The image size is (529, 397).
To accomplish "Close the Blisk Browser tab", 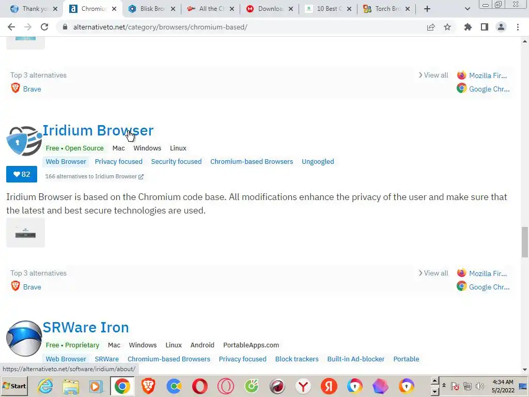I will click(x=173, y=9).
